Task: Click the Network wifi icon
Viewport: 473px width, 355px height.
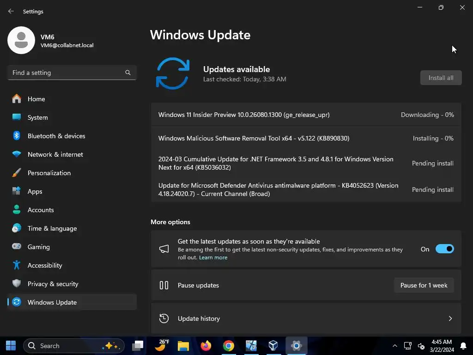Action: [17, 154]
